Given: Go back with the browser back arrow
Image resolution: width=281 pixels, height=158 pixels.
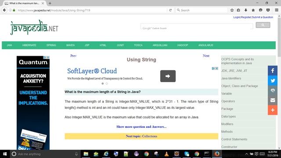Looking at the screenshot, I should coord(4,10).
